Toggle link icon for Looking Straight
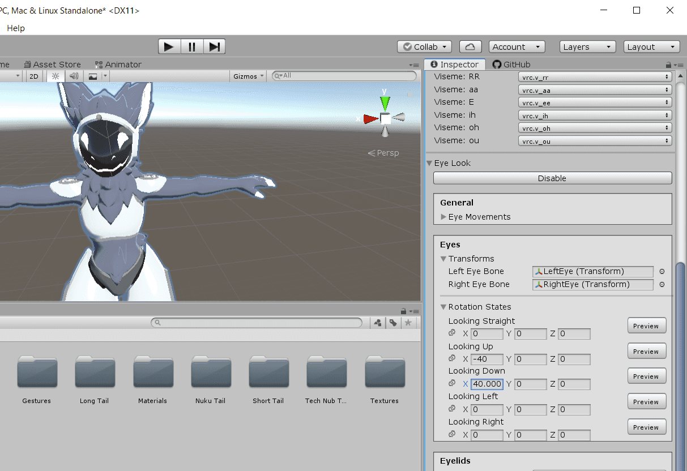 point(452,333)
